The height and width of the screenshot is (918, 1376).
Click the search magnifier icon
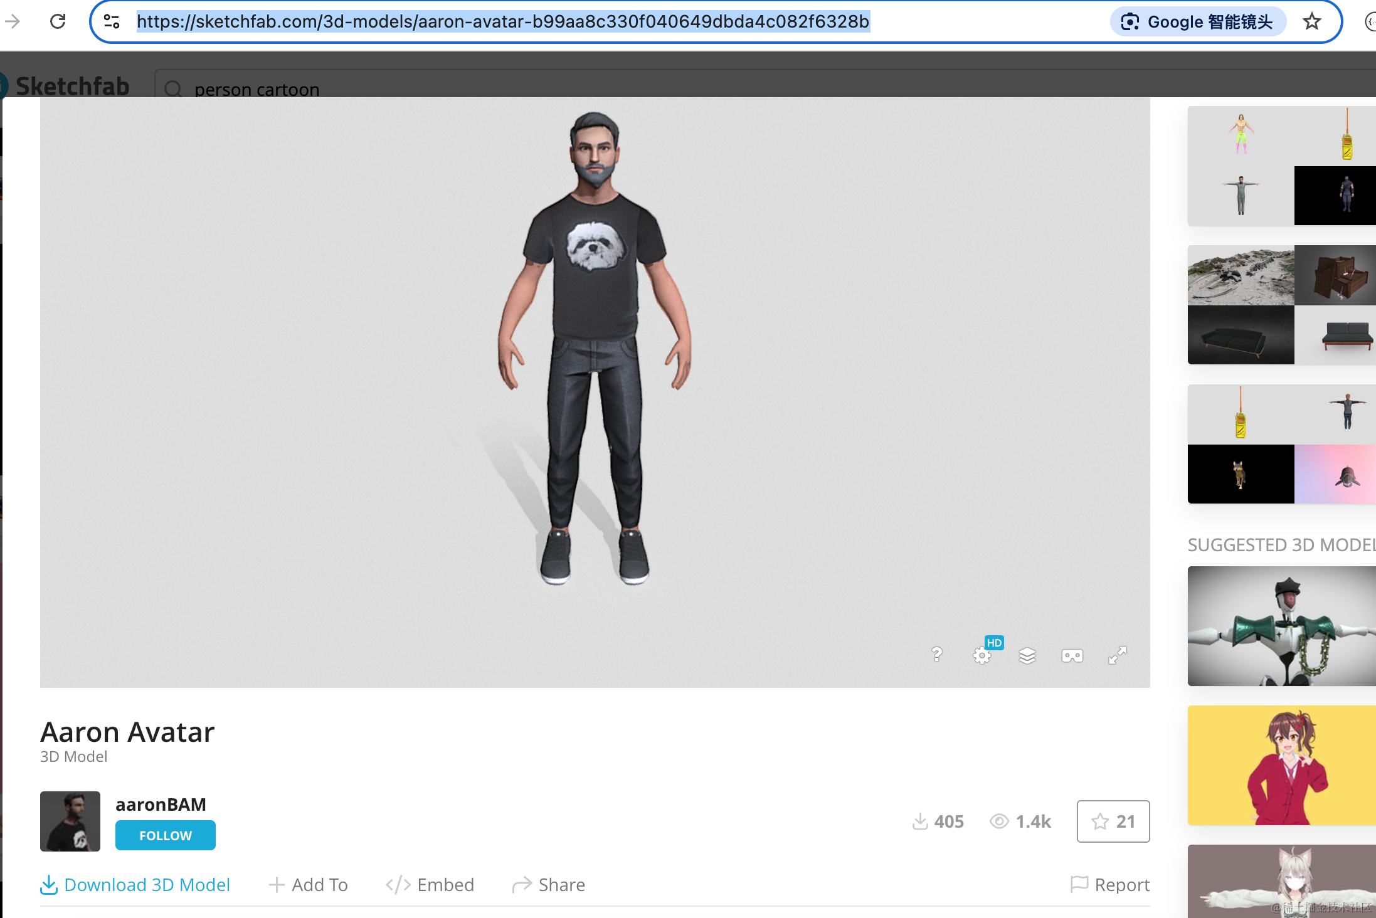coord(173,89)
